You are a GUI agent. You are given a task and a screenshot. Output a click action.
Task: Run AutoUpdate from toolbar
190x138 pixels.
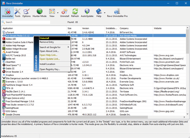pyautogui.click(x=87, y=13)
